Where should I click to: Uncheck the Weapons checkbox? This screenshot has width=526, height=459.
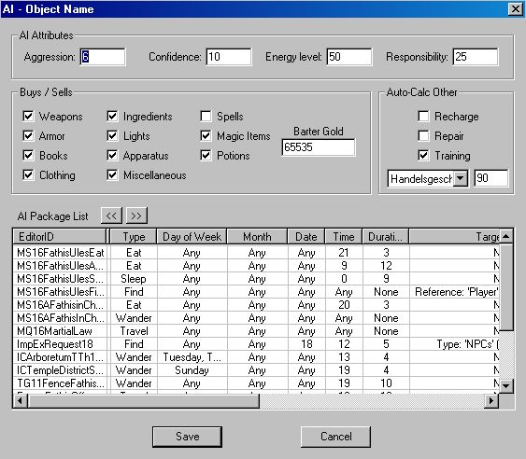[x=29, y=117]
